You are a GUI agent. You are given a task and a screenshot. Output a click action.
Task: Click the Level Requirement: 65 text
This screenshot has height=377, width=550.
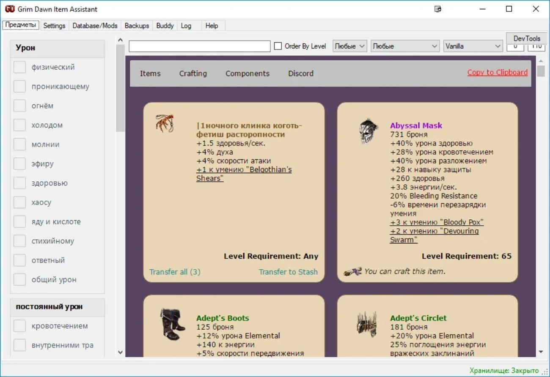tap(467, 256)
